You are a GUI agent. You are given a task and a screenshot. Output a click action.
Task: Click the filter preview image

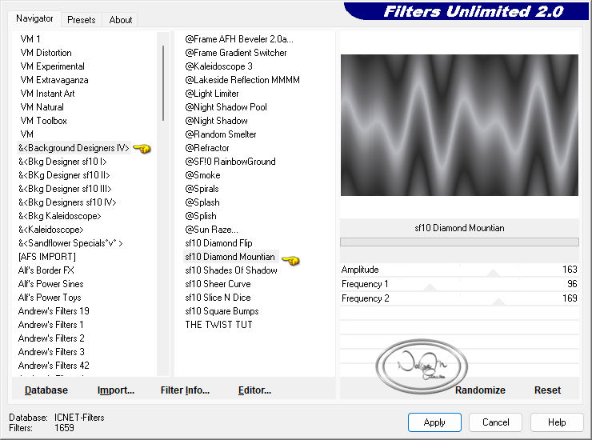459,125
